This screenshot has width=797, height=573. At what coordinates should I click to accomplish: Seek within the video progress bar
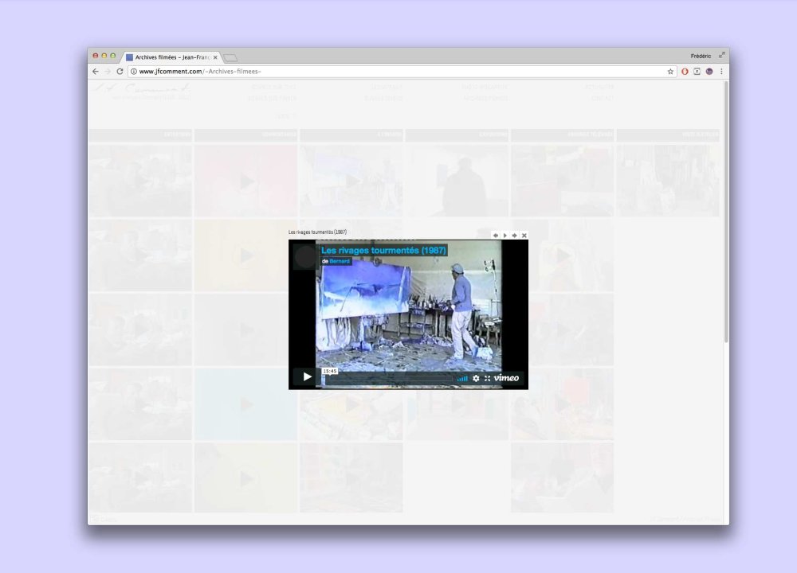(390, 379)
